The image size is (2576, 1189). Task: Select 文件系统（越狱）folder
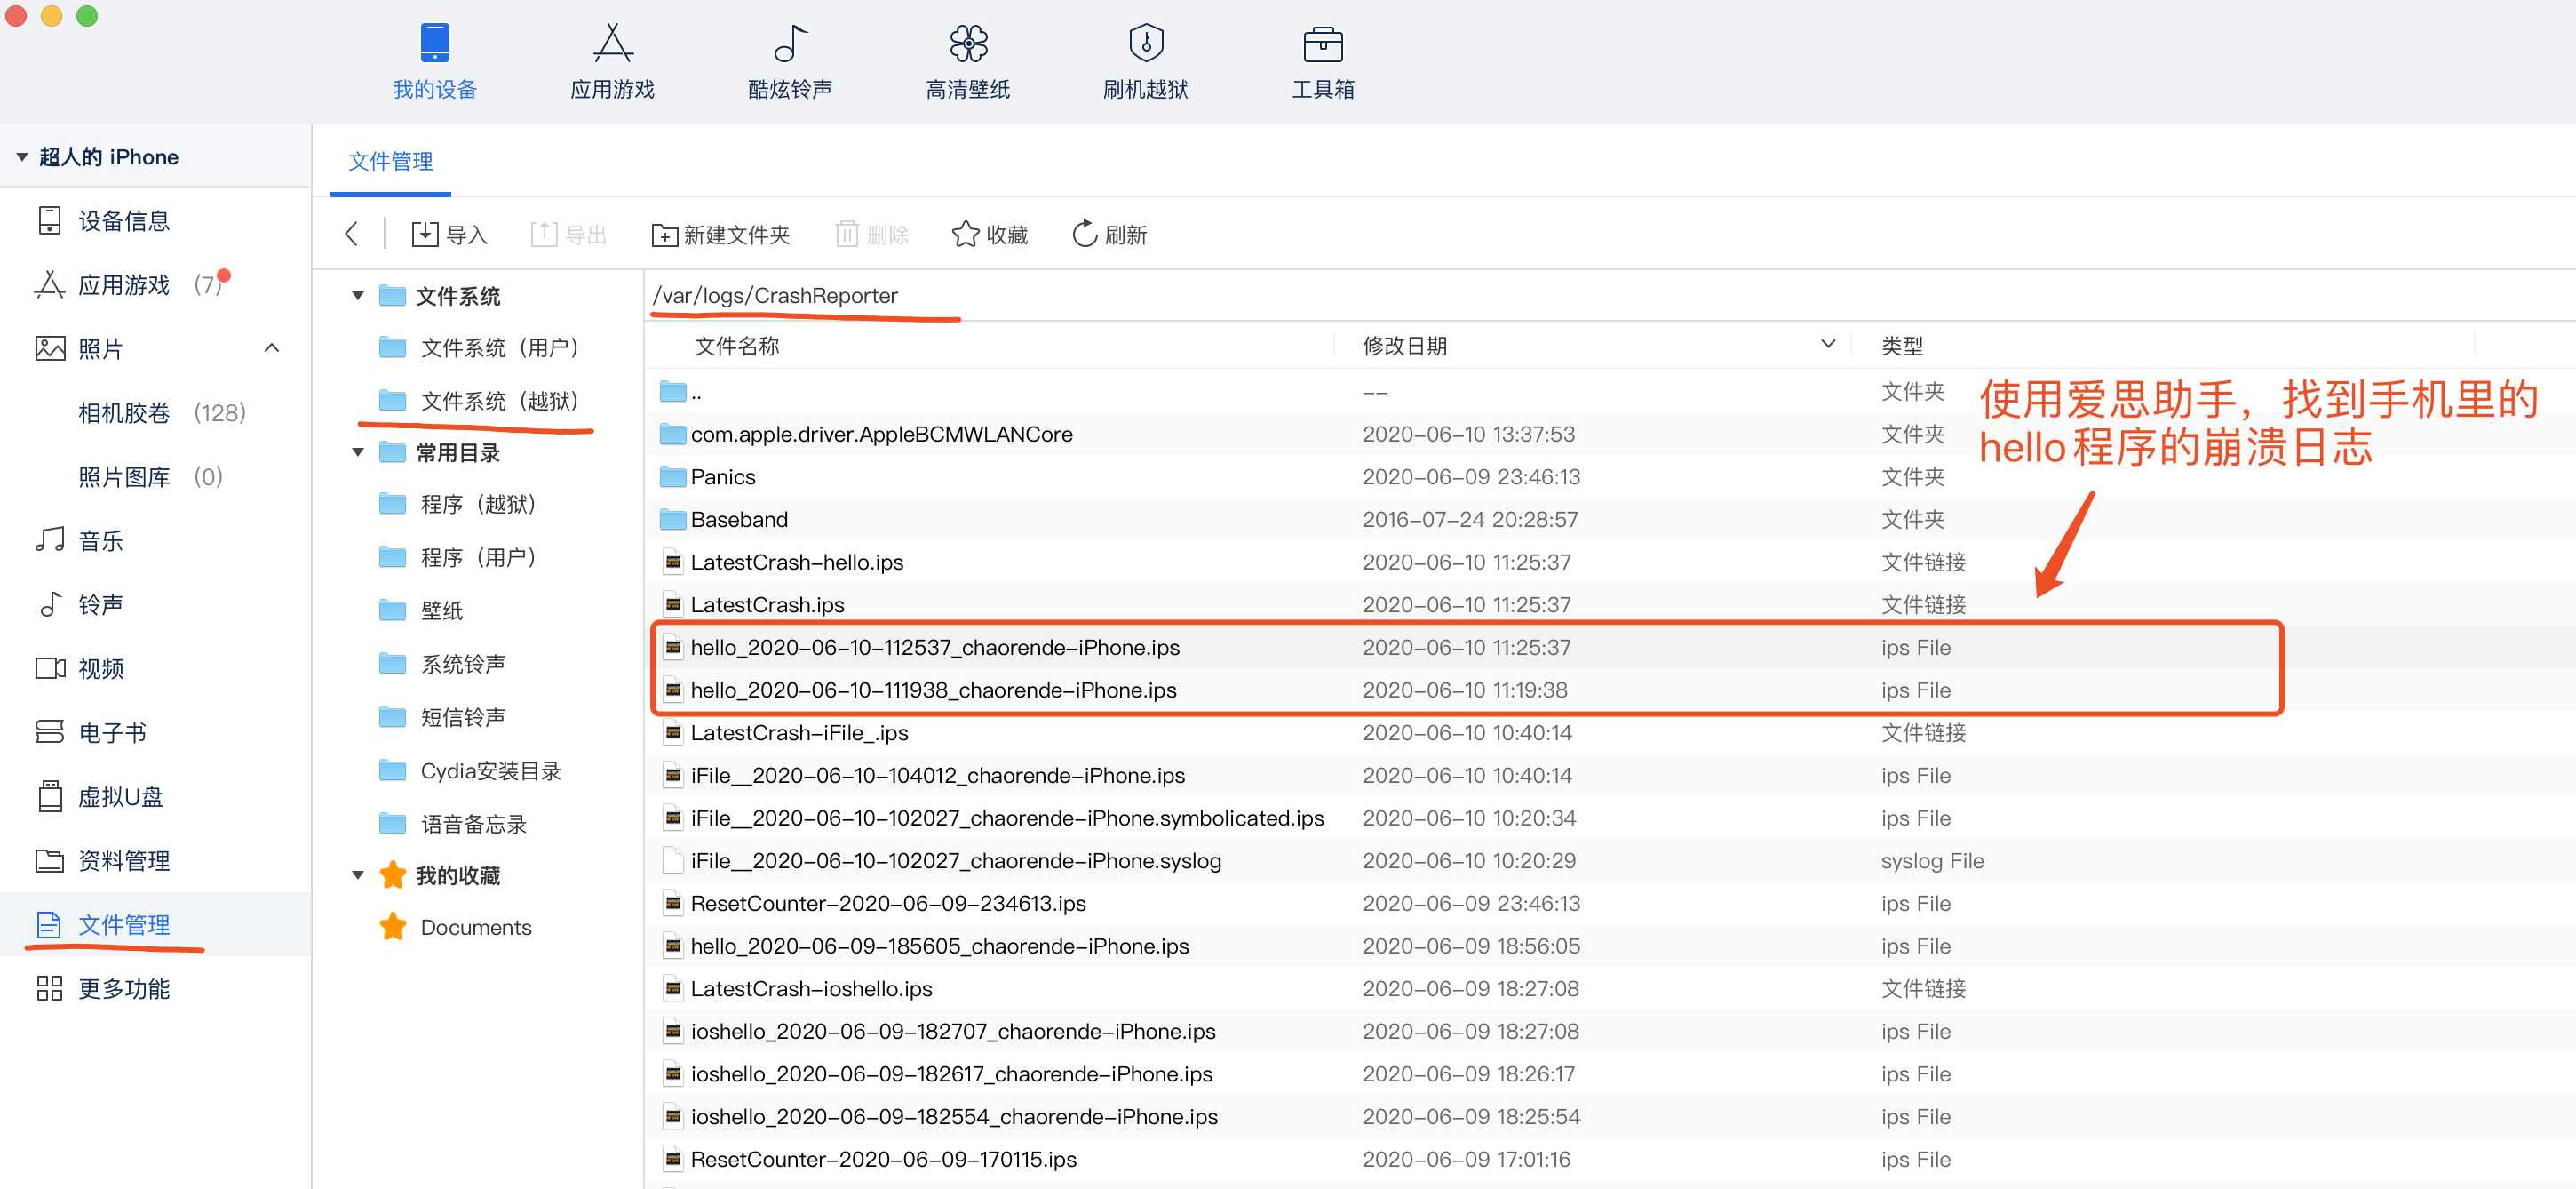(480, 401)
